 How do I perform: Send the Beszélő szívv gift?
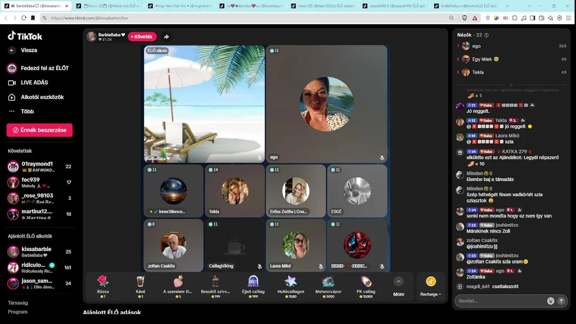click(216, 286)
